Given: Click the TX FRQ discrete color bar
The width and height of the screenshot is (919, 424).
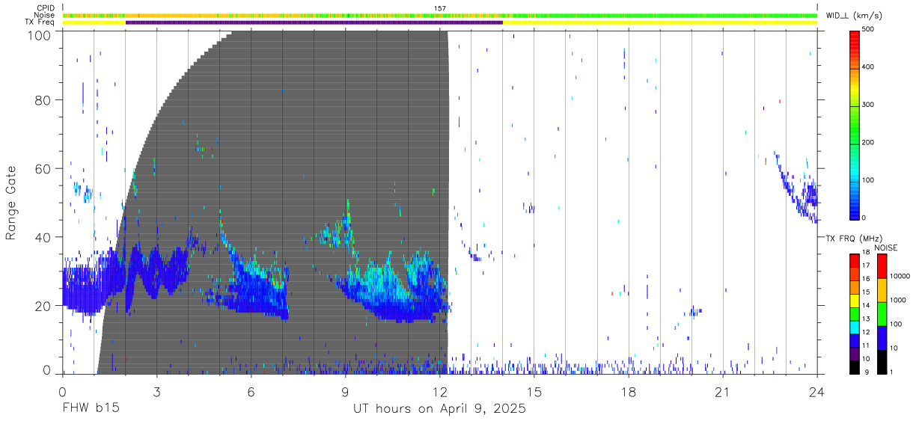Looking at the screenshot, I should 855,313.
